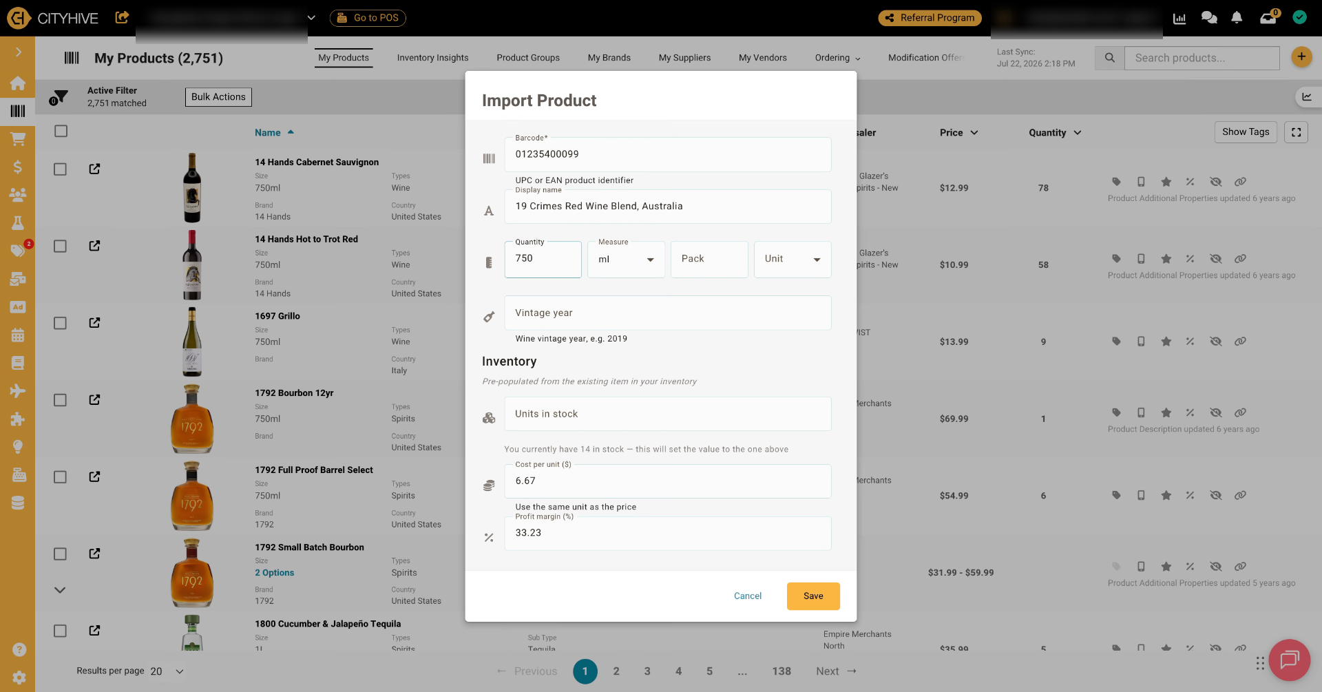Open the Ad icon in sidebar
Screen dimensions: 1322x692
[18, 307]
